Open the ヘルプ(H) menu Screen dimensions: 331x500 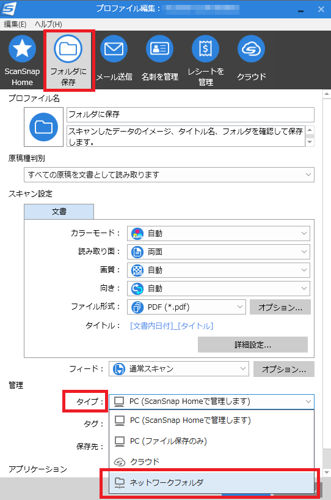(48, 24)
